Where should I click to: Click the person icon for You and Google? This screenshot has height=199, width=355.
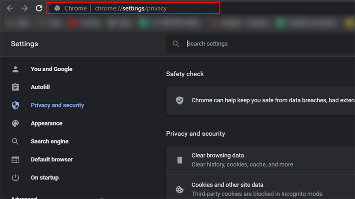pos(16,69)
